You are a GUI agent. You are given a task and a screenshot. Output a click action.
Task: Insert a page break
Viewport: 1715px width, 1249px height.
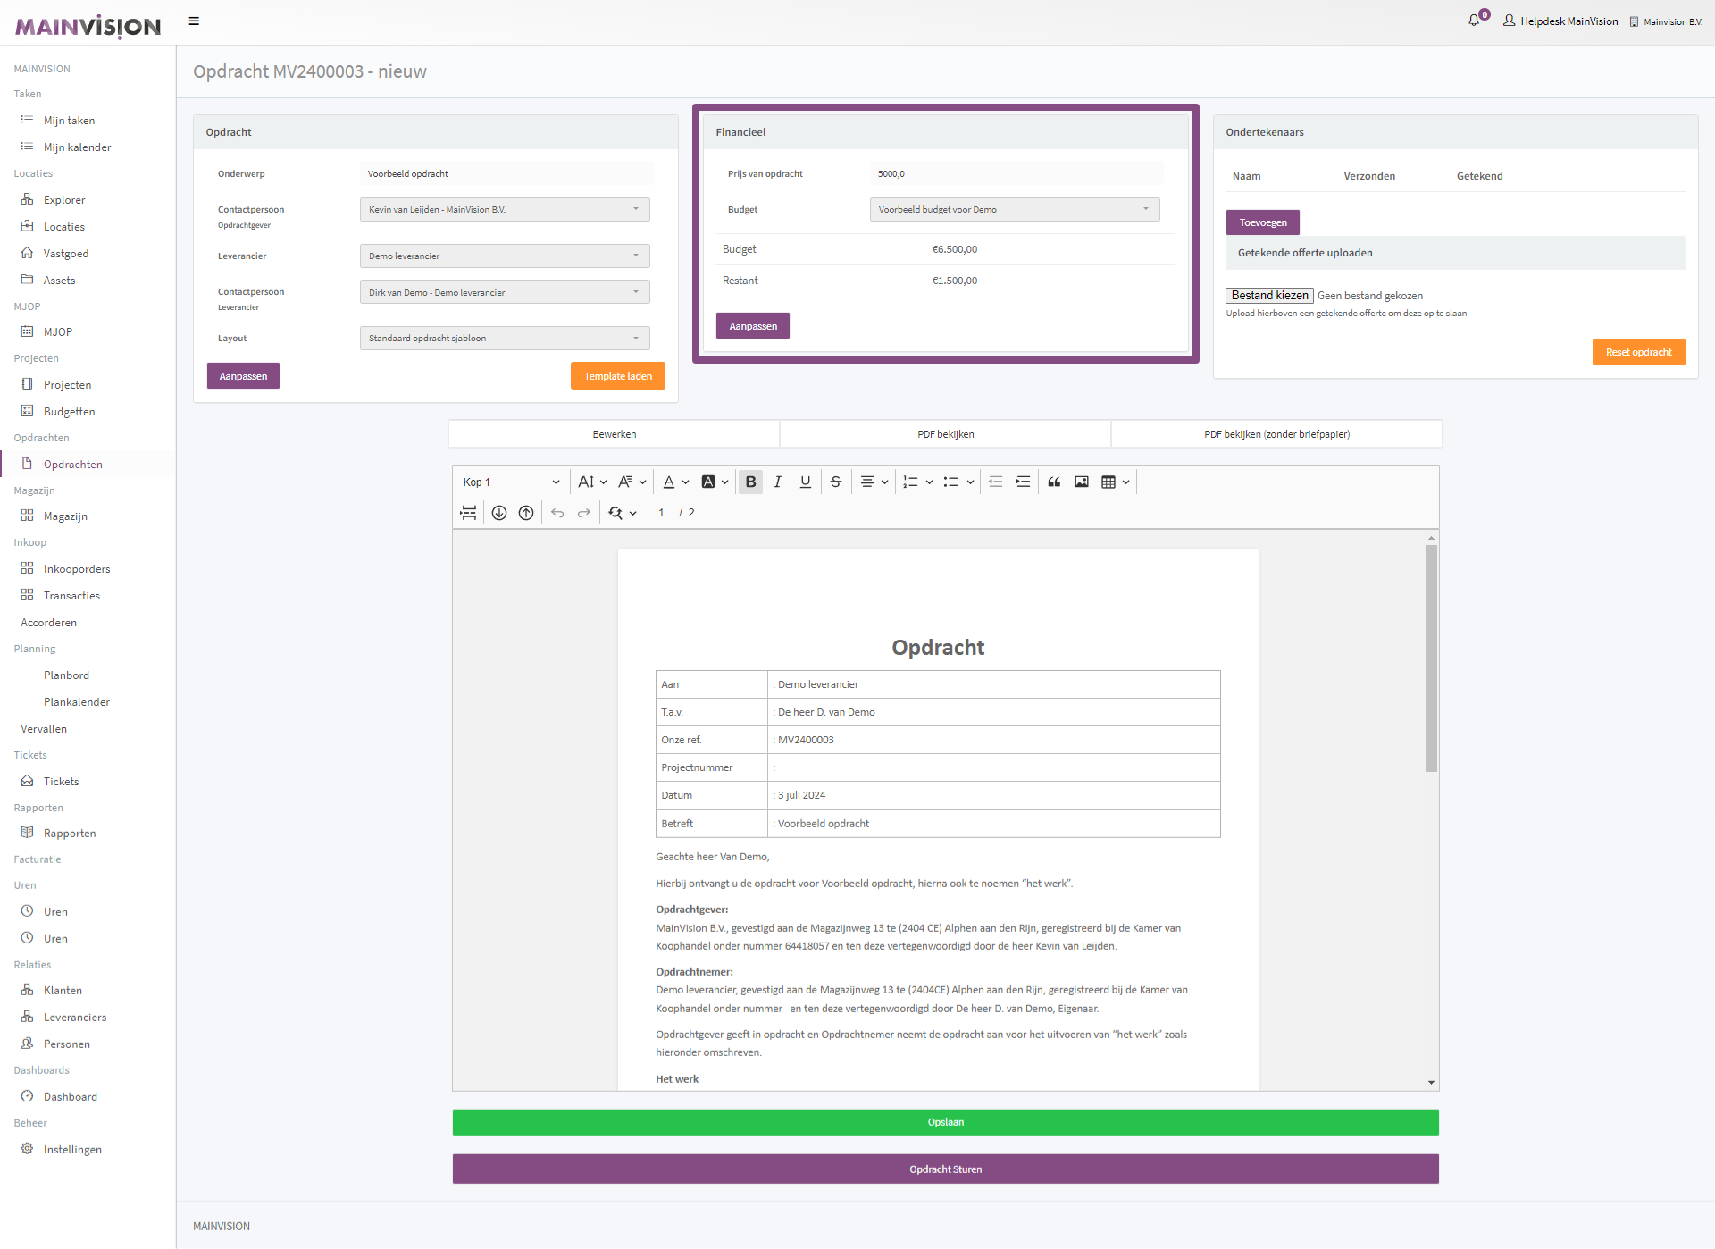tap(468, 512)
